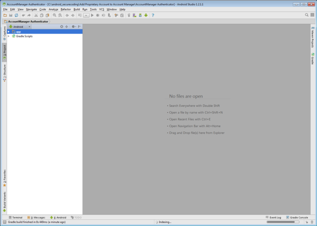
Task: Expand the app module tree node
Action: point(9,32)
